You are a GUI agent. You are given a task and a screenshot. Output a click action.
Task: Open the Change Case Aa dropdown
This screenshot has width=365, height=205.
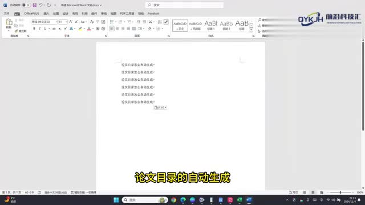point(84,22)
